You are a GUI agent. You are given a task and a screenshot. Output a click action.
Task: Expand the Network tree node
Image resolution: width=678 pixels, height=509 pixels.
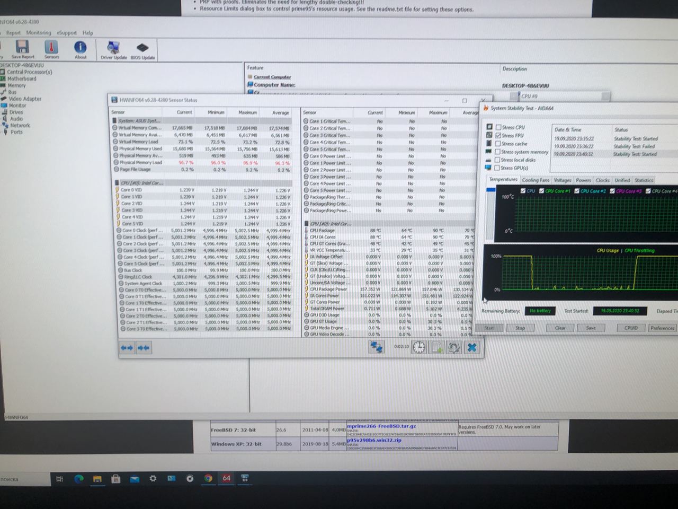(5, 126)
